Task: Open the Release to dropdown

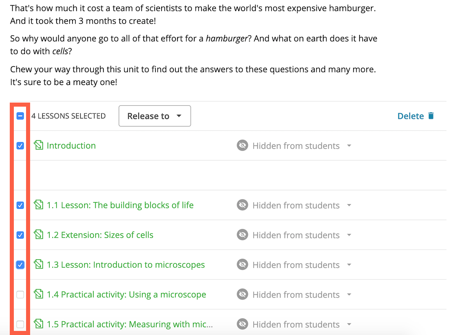Action: (155, 116)
